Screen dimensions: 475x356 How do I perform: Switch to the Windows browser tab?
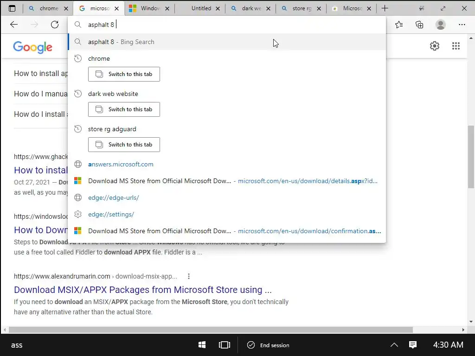[149, 8]
